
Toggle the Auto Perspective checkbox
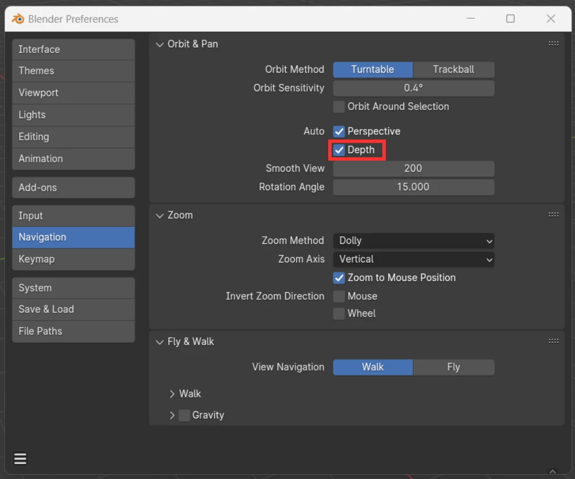[x=339, y=132]
